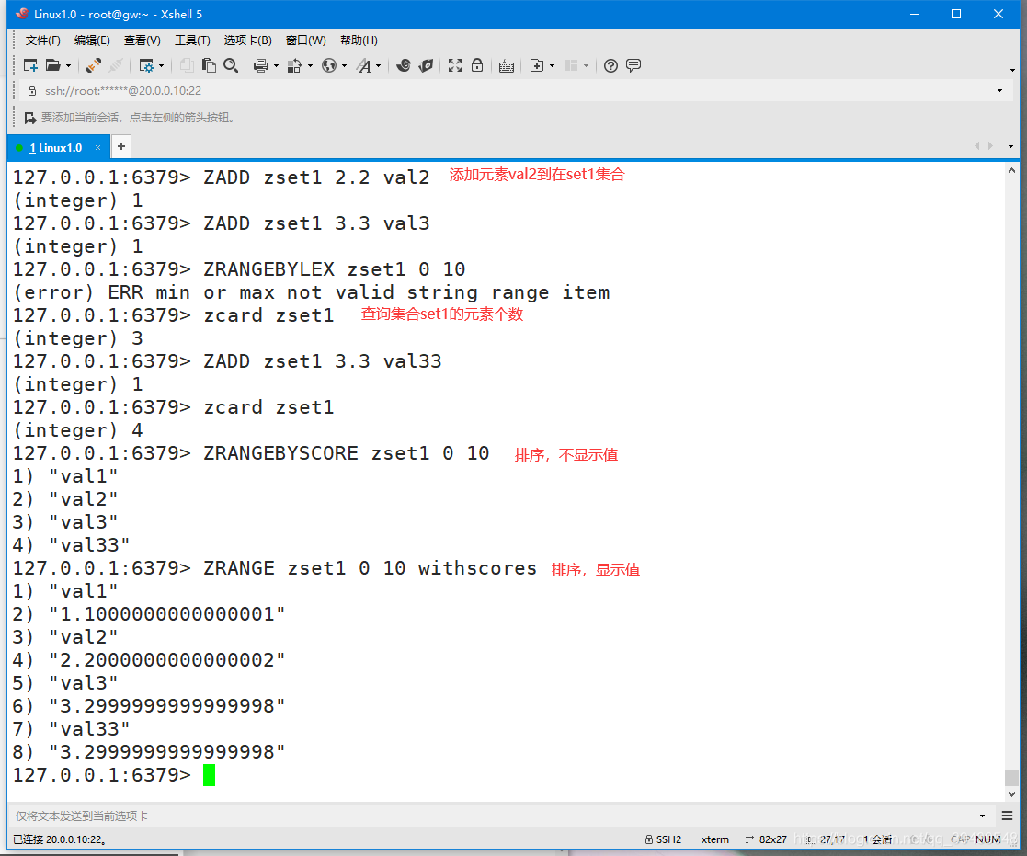Click the Reconnect plug icon
The width and height of the screenshot is (1027, 856).
[94, 65]
